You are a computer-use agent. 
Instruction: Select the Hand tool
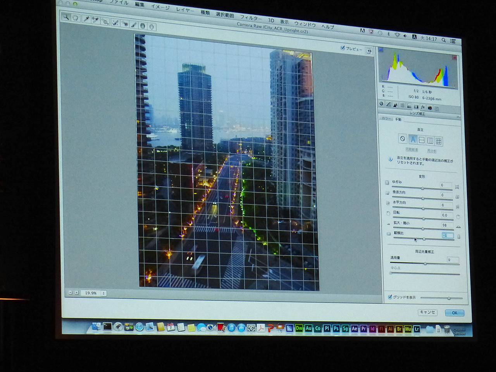tap(75, 18)
